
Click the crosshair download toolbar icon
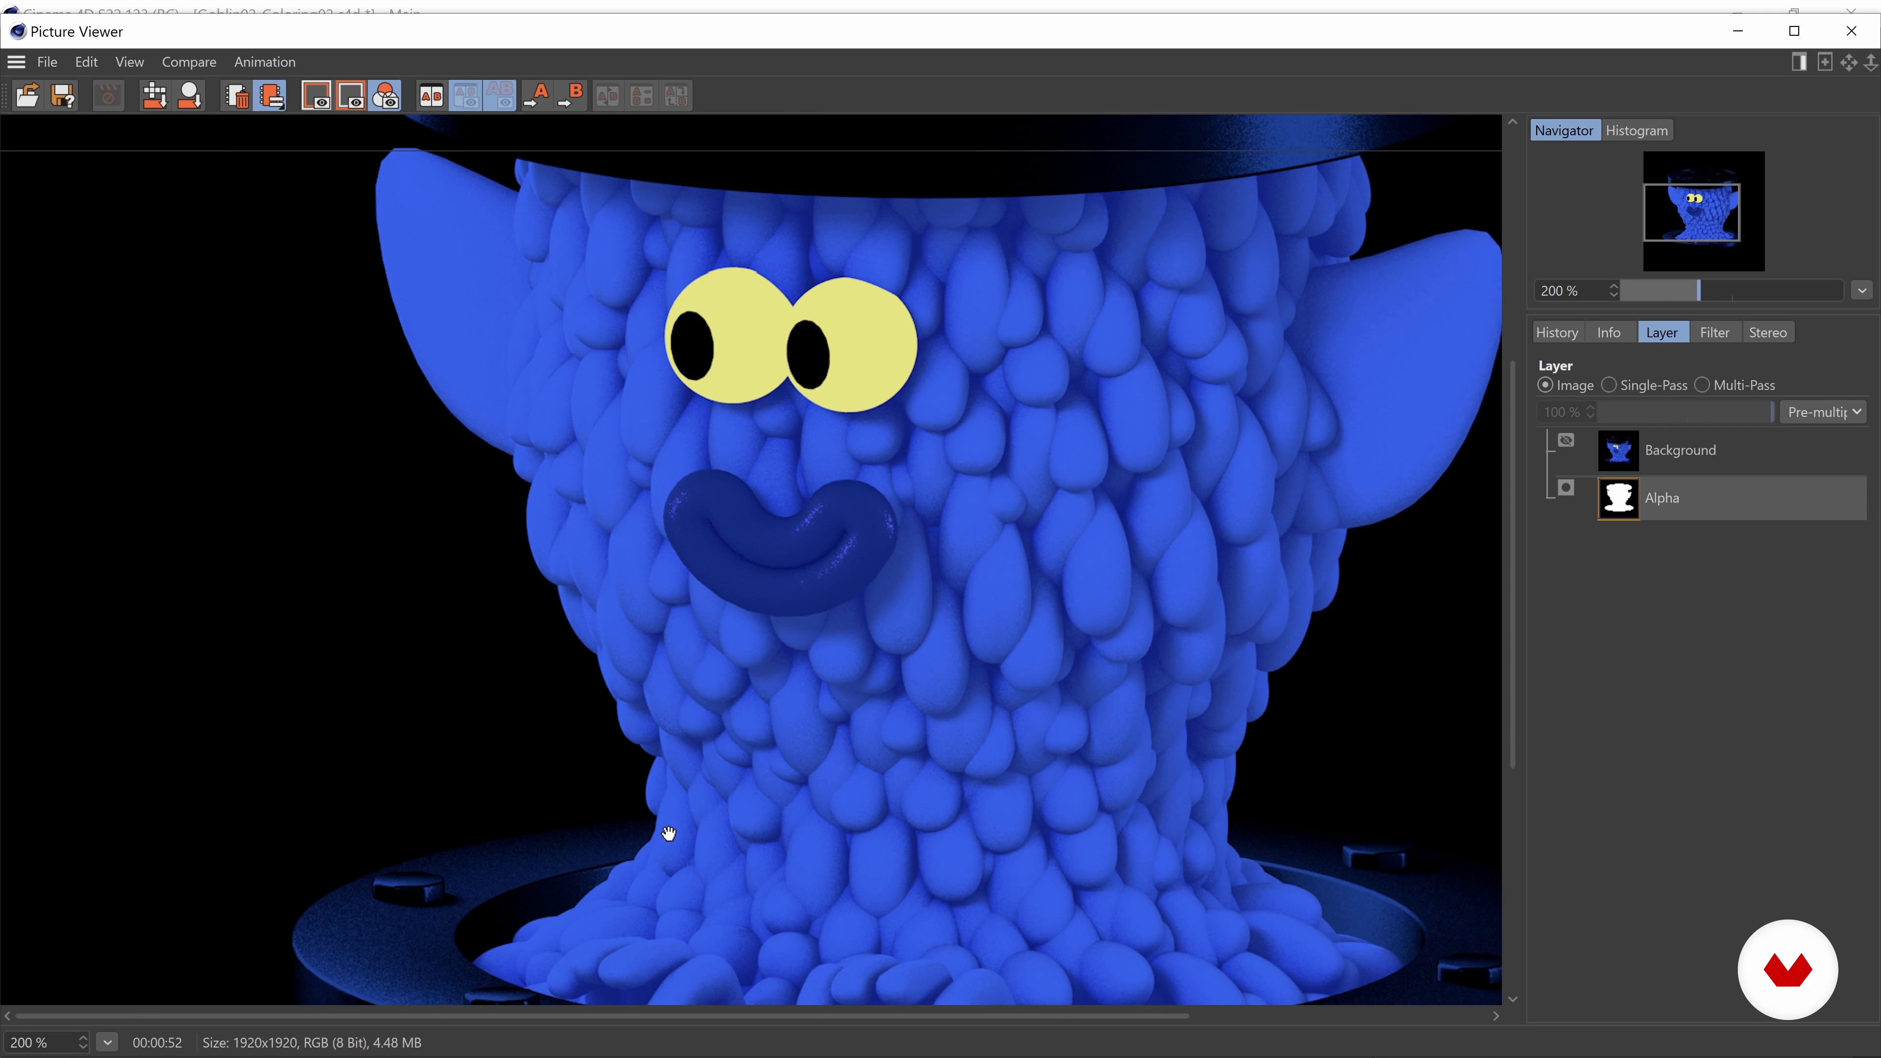(x=154, y=96)
